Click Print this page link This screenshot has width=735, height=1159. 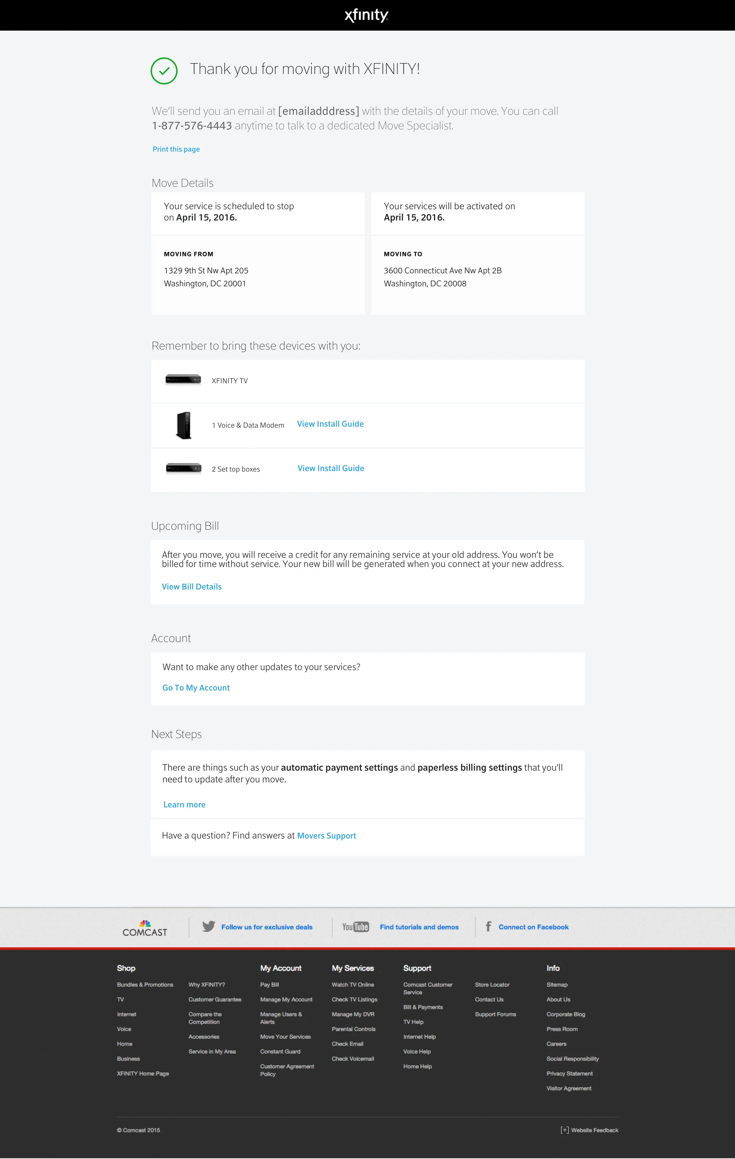(x=176, y=149)
